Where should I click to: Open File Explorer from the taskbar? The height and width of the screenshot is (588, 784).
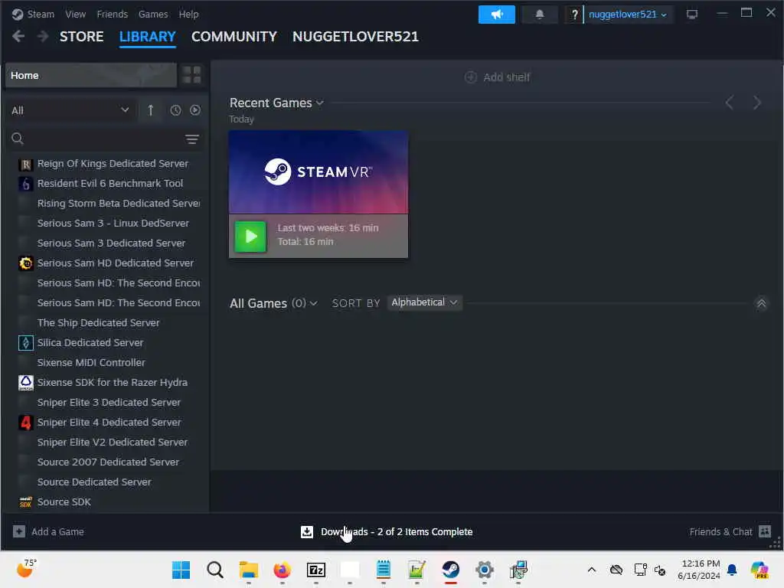click(x=249, y=570)
